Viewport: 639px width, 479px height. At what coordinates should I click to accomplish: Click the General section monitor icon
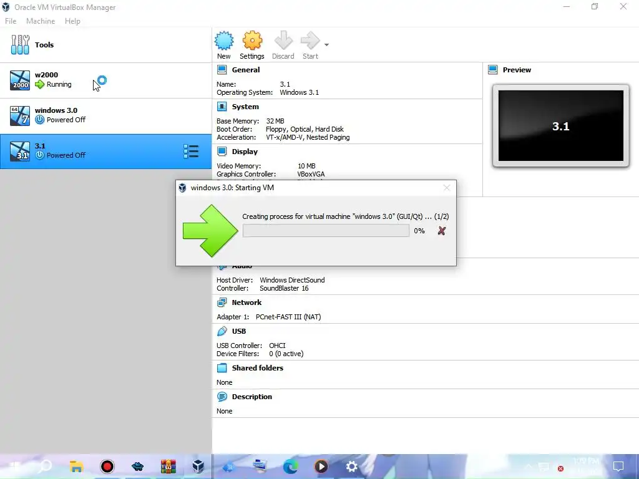[x=222, y=70]
